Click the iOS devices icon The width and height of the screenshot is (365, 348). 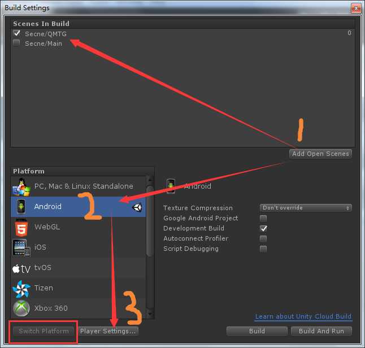tap(21, 247)
